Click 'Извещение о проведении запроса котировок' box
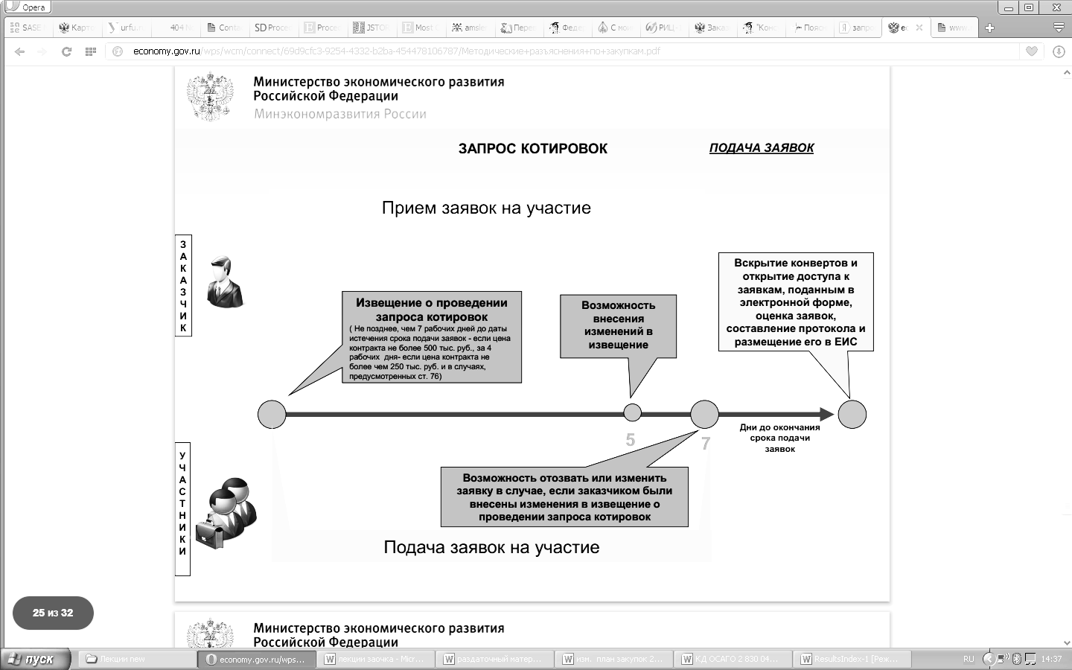Viewport: 1072px width, 670px height. pos(431,337)
